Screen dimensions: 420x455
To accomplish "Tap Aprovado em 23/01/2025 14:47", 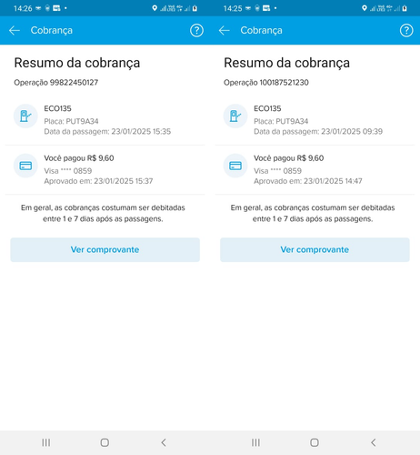I will (x=308, y=181).
